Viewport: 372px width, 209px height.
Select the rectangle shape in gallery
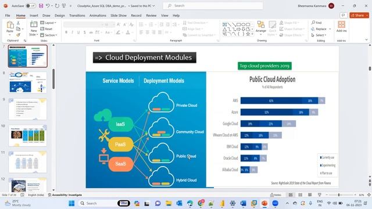point(239,24)
